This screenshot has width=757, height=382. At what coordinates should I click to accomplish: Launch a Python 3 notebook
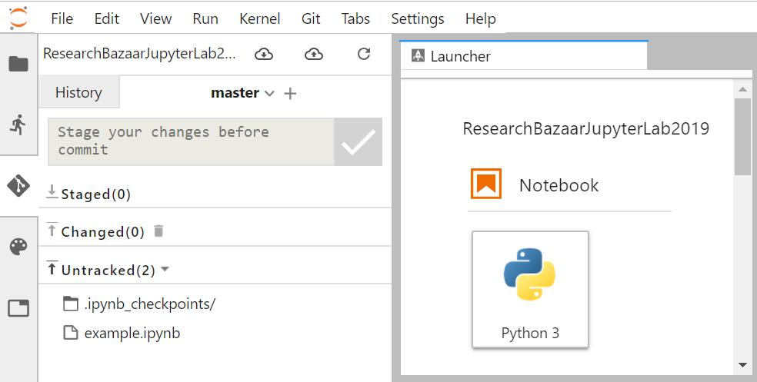point(530,289)
